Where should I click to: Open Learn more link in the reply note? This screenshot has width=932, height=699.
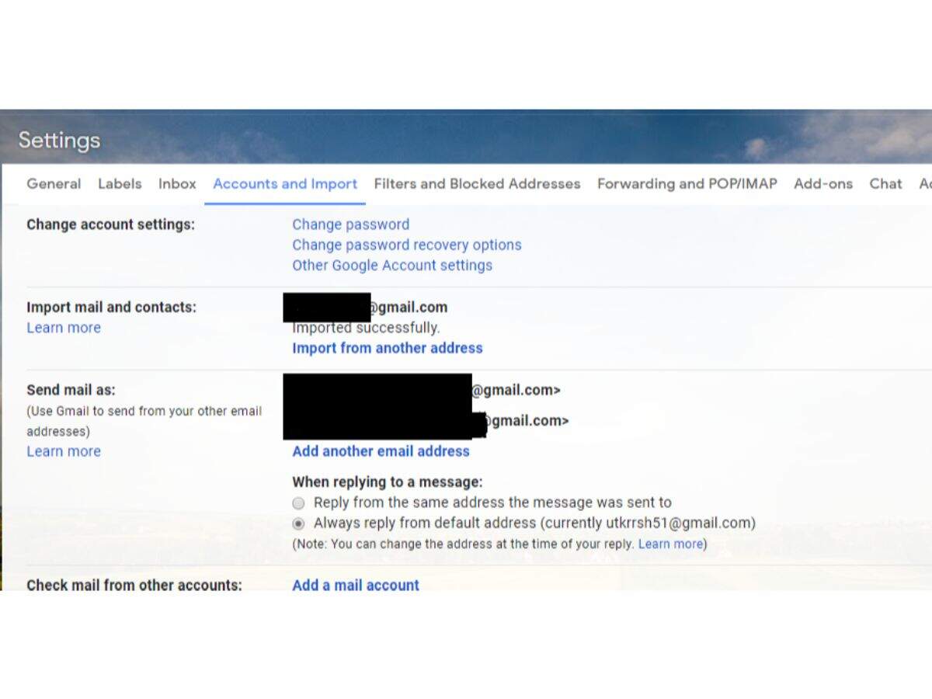pyautogui.click(x=670, y=544)
